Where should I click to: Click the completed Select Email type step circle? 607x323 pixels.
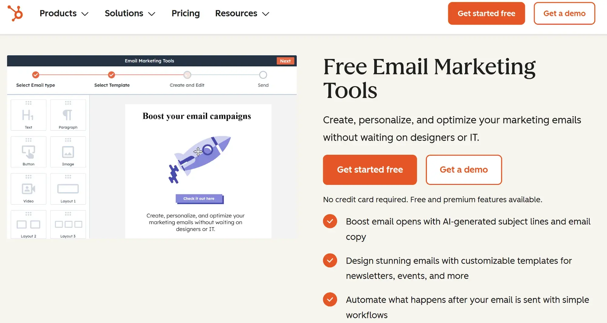[x=36, y=75]
